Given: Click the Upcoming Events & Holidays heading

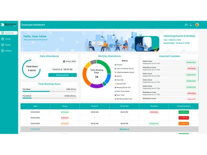Looking at the screenshot, I should pyautogui.click(x=179, y=36).
